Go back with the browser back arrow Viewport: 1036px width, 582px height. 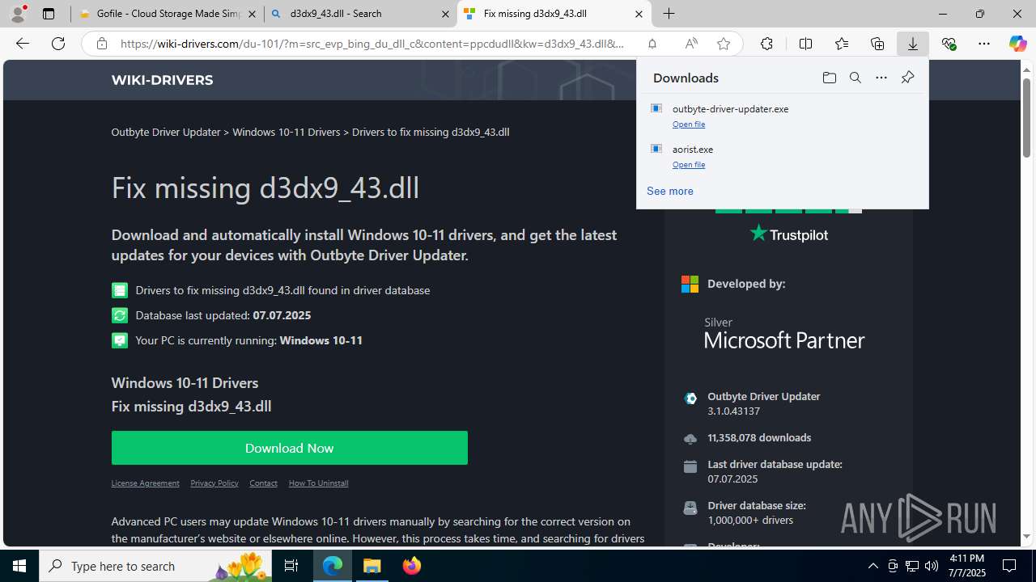point(23,44)
